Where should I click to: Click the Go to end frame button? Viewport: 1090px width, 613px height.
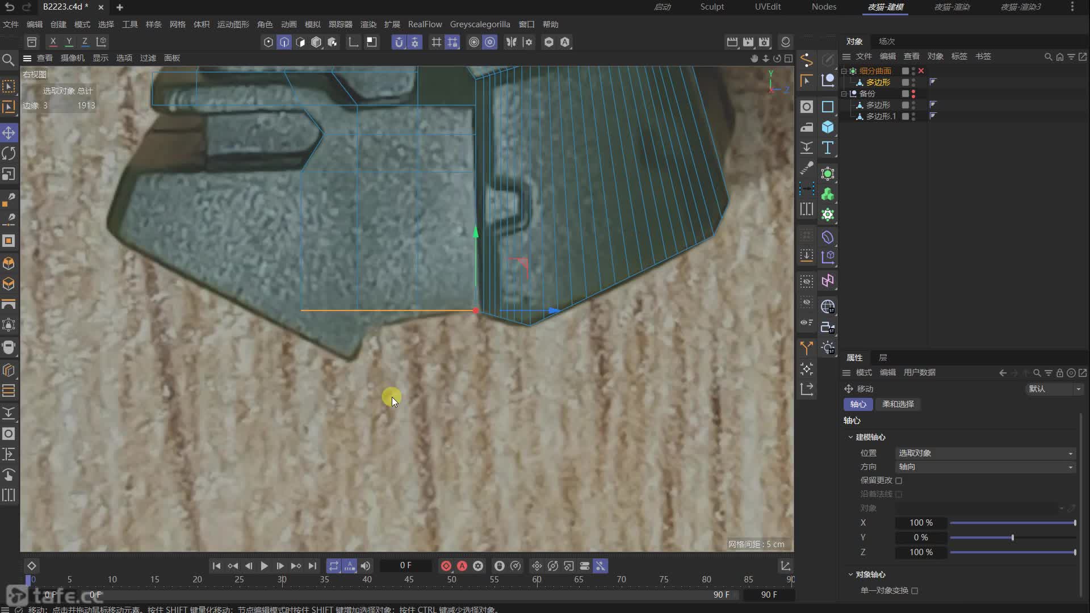click(x=312, y=566)
